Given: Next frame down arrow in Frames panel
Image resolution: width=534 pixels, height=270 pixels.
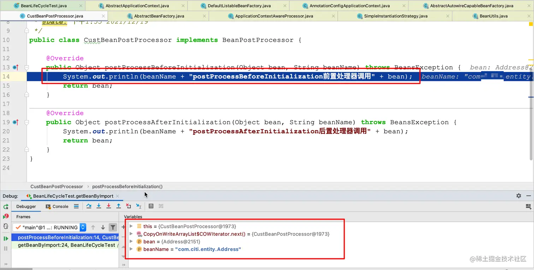Looking at the screenshot, I should click(103, 227).
